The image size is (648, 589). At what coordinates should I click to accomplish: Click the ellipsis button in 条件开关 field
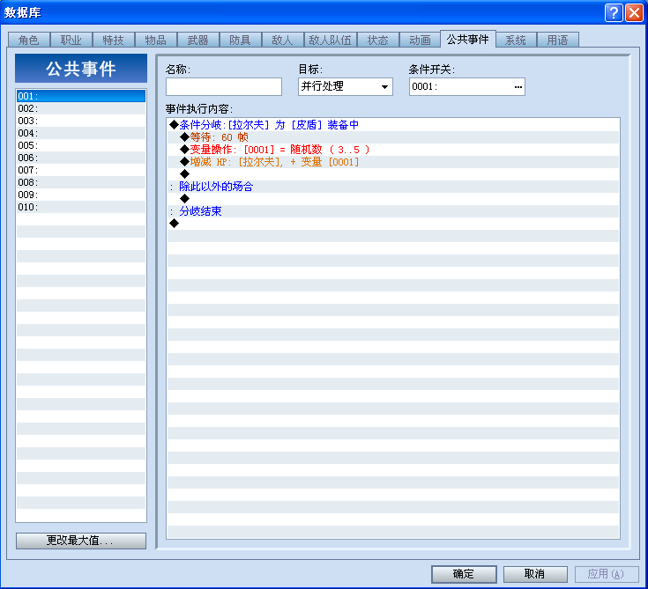[x=518, y=86]
